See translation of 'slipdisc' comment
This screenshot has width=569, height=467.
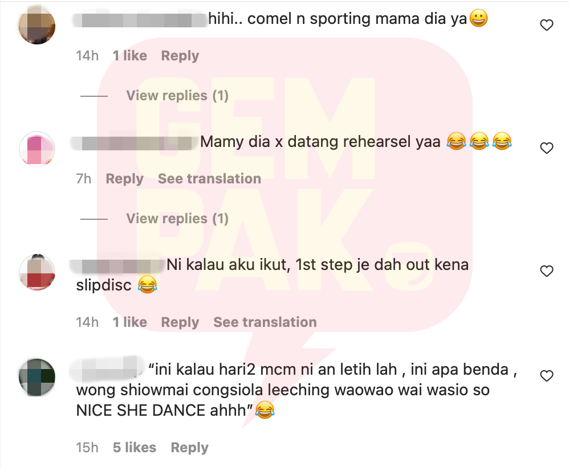[x=265, y=322]
